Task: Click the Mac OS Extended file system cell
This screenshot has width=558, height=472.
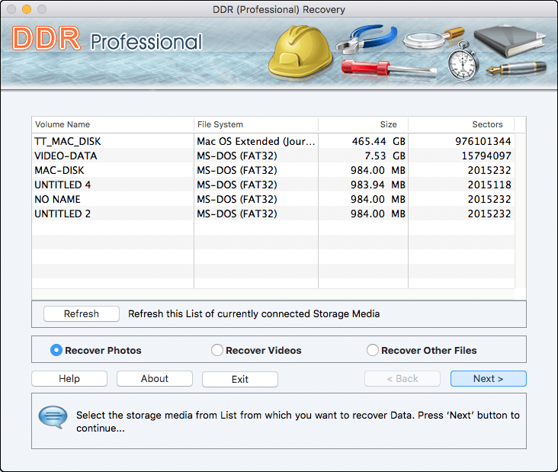Action: (x=256, y=141)
